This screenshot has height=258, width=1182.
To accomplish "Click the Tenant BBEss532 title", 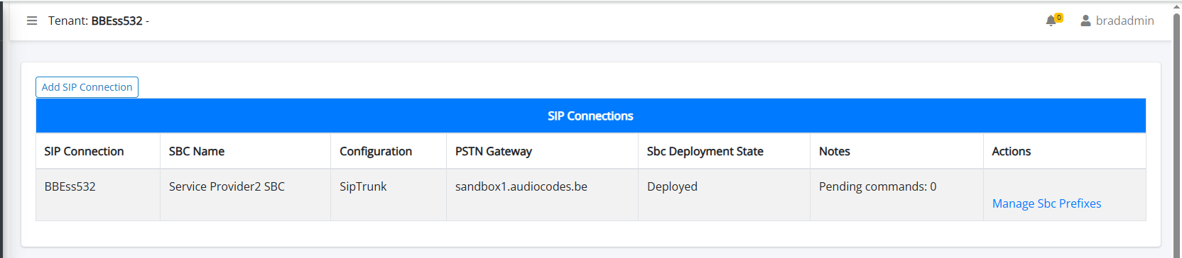I will pyautogui.click(x=99, y=21).
